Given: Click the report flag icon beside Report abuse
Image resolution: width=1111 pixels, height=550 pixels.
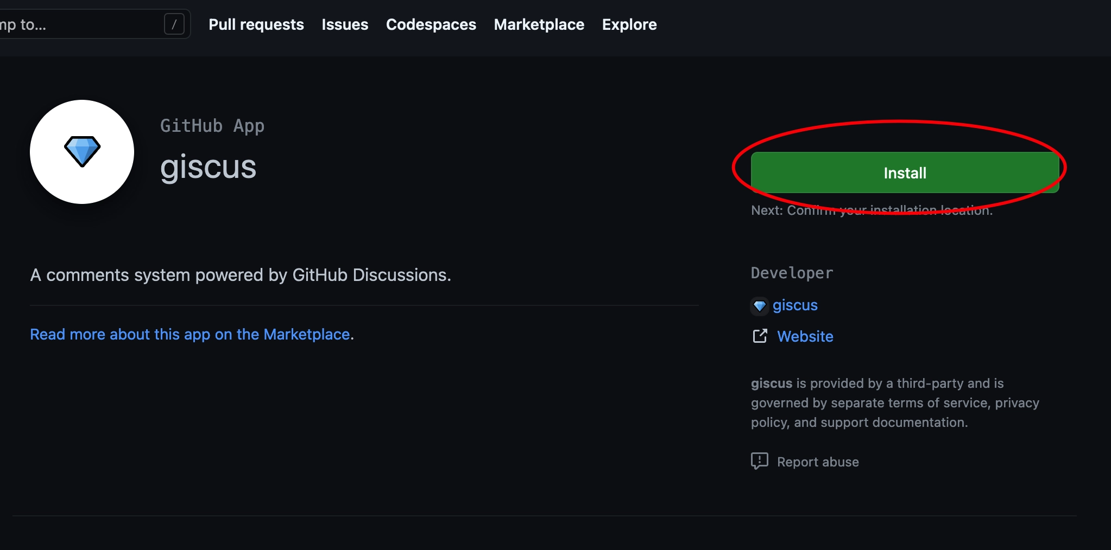Looking at the screenshot, I should pyautogui.click(x=760, y=462).
